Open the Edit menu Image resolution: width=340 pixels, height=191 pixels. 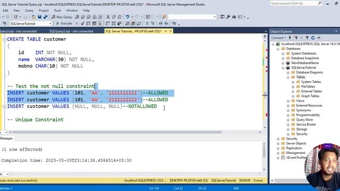(x=5, y=11)
